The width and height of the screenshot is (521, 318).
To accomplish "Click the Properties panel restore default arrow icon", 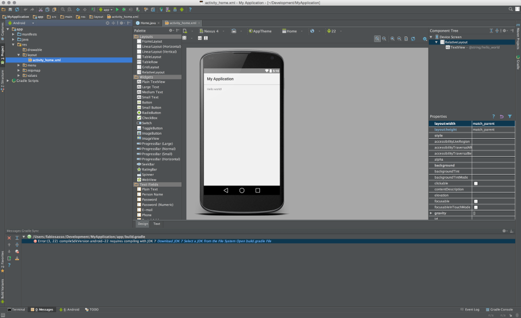I will 502,117.
